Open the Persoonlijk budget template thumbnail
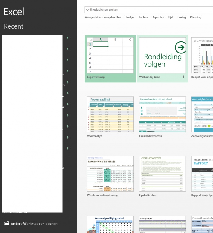 [162, 224]
